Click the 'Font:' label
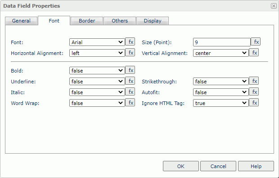Screen dimensions: 279x178 pos(17,42)
